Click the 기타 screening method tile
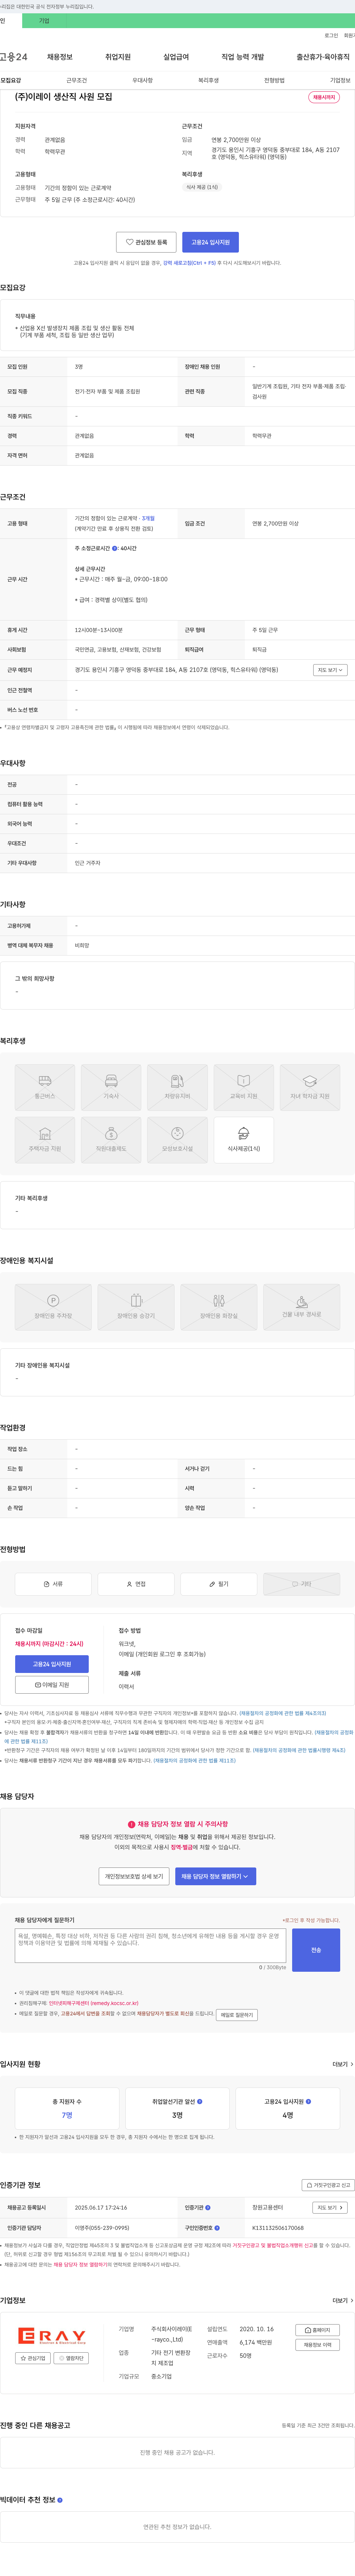 (x=301, y=1584)
